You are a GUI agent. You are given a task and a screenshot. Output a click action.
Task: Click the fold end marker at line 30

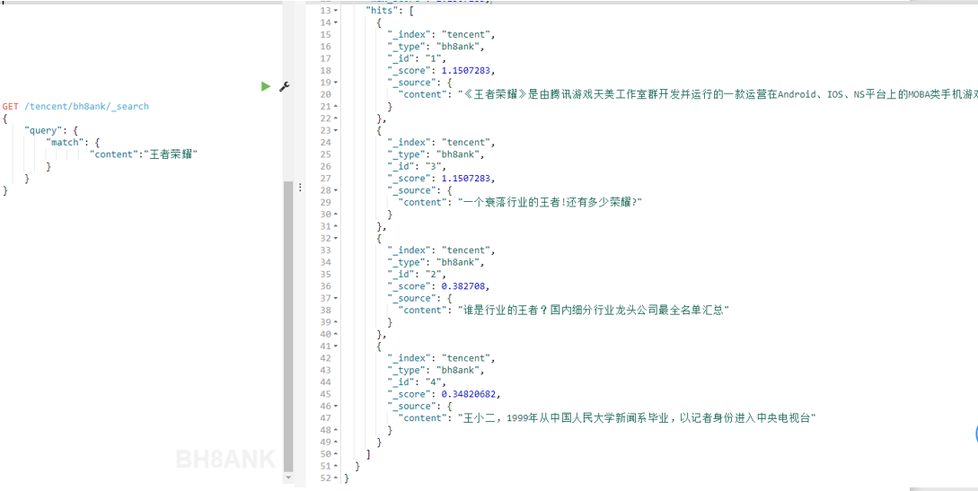tap(337, 215)
